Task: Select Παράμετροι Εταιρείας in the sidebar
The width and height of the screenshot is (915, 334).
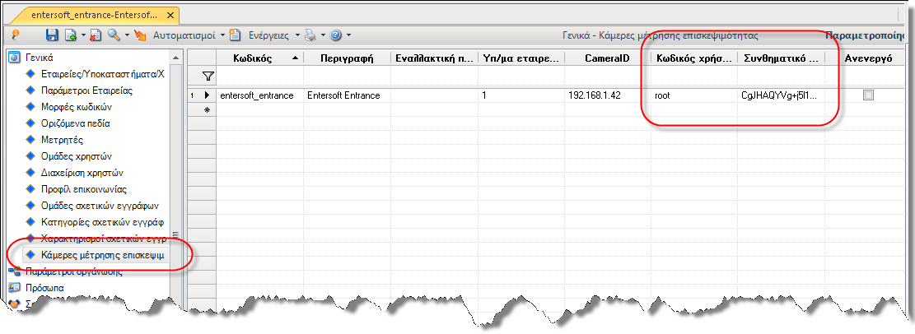Action: pyautogui.click(x=86, y=91)
